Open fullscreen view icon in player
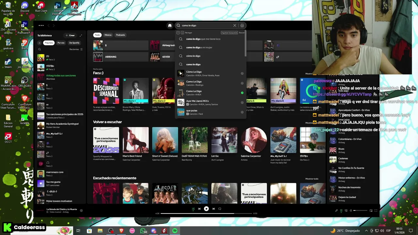 [376, 211]
